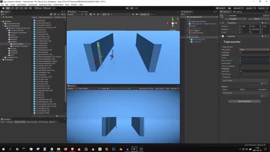Toggle Scene view audio icon
The width and height of the screenshot is (270, 152).
tap(94, 14)
